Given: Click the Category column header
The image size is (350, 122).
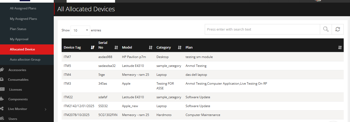Looking at the screenshot, I should coord(169,45).
